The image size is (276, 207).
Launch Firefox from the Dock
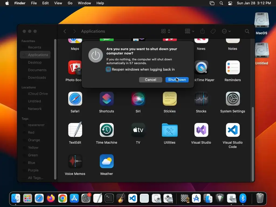pos(51,198)
